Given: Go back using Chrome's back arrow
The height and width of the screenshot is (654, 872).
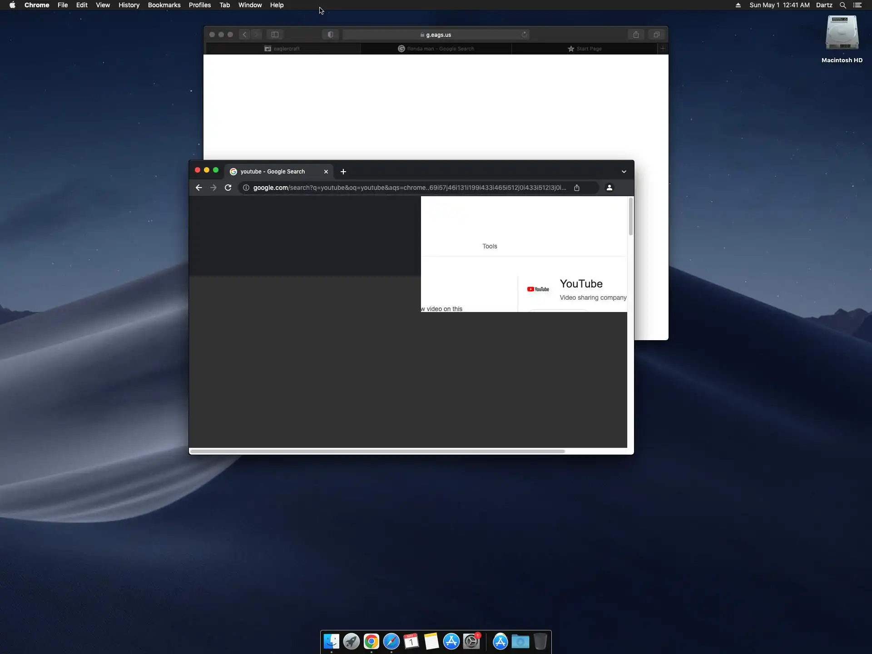Looking at the screenshot, I should click(198, 188).
